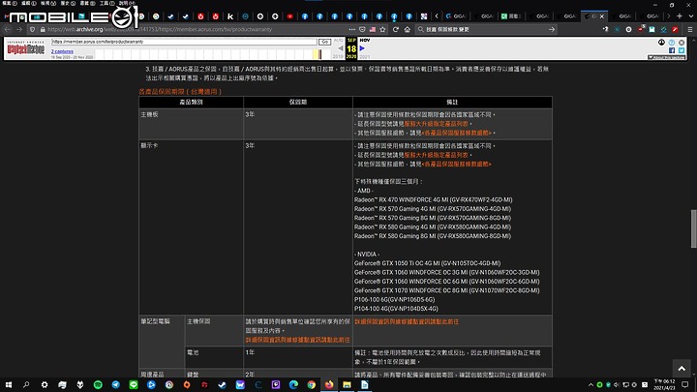Go back with the browser Back arrow
Screen dimensions: 697x392
(x=8, y=29)
